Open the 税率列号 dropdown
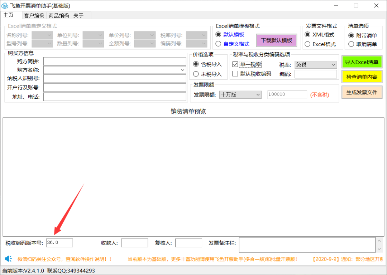Screen dimensions: 387x275 click(x=196, y=35)
